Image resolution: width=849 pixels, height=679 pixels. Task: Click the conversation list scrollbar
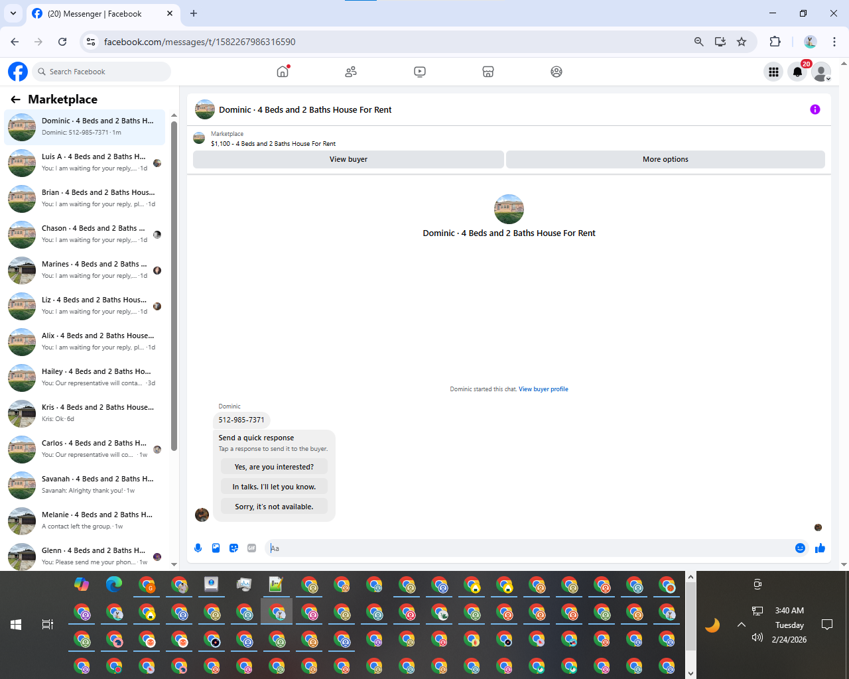pyautogui.click(x=174, y=285)
